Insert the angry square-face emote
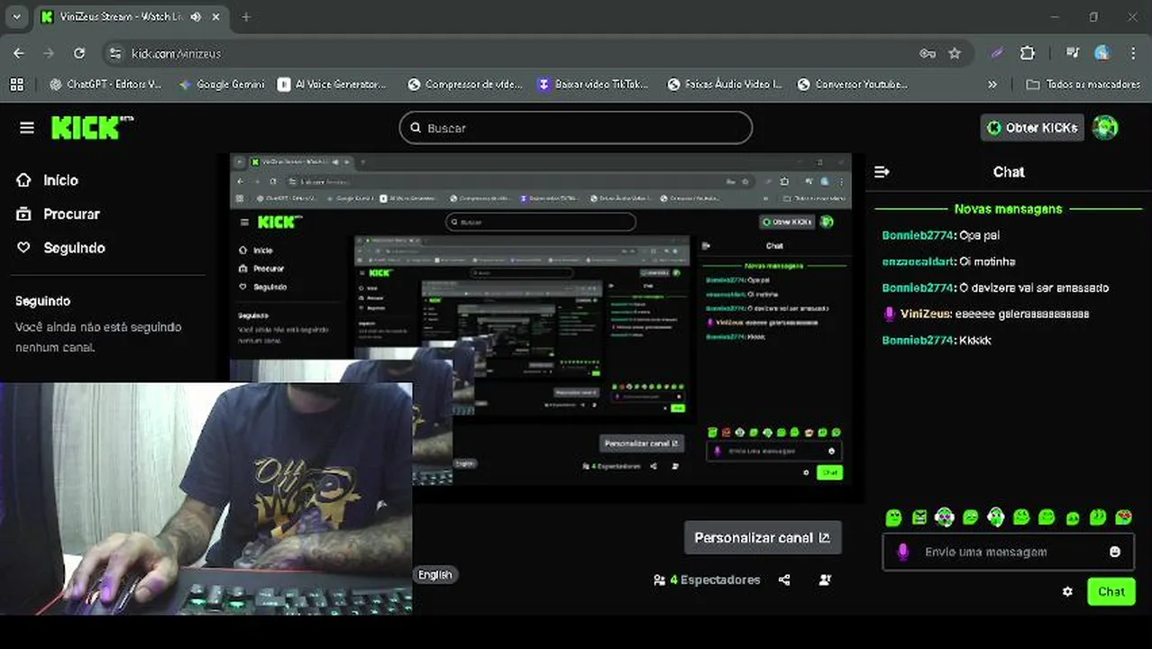Image resolution: width=1152 pixels, height=649 pixels. [919, 517]
